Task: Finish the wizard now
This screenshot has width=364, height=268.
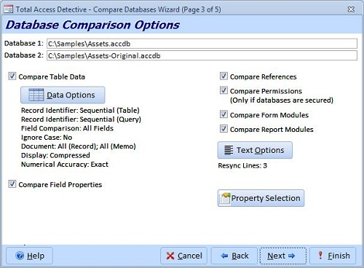Action: pos(333,256)
